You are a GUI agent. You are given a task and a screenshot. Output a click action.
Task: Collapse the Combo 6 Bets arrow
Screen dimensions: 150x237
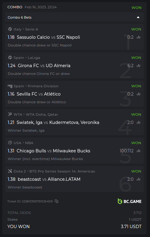(138, 17)
